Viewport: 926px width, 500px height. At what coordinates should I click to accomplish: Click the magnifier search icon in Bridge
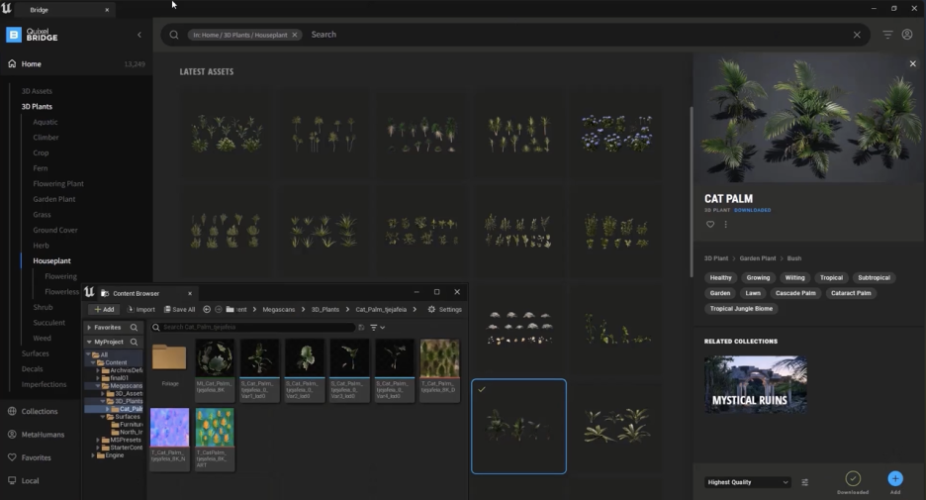click(x=174, y=35)
